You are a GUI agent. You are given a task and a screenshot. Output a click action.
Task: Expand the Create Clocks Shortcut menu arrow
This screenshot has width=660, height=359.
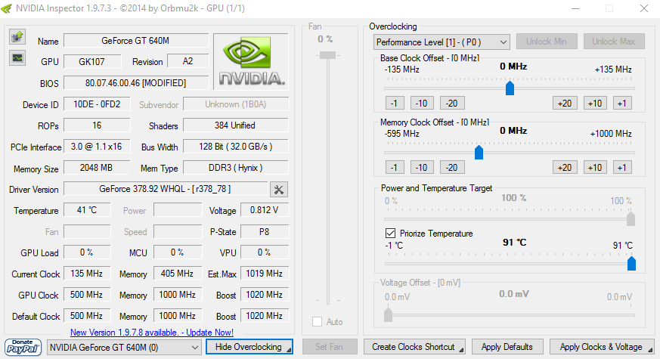tap(461, 350)
